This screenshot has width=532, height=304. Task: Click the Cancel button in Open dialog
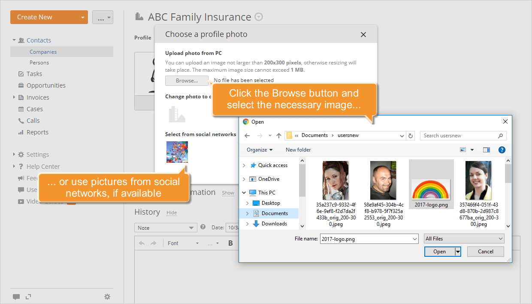click(485, 252)
